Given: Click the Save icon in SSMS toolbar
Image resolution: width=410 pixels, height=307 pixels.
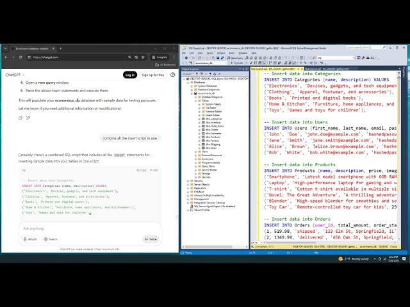Looking at the screenshot, I should tap(218, 58).
